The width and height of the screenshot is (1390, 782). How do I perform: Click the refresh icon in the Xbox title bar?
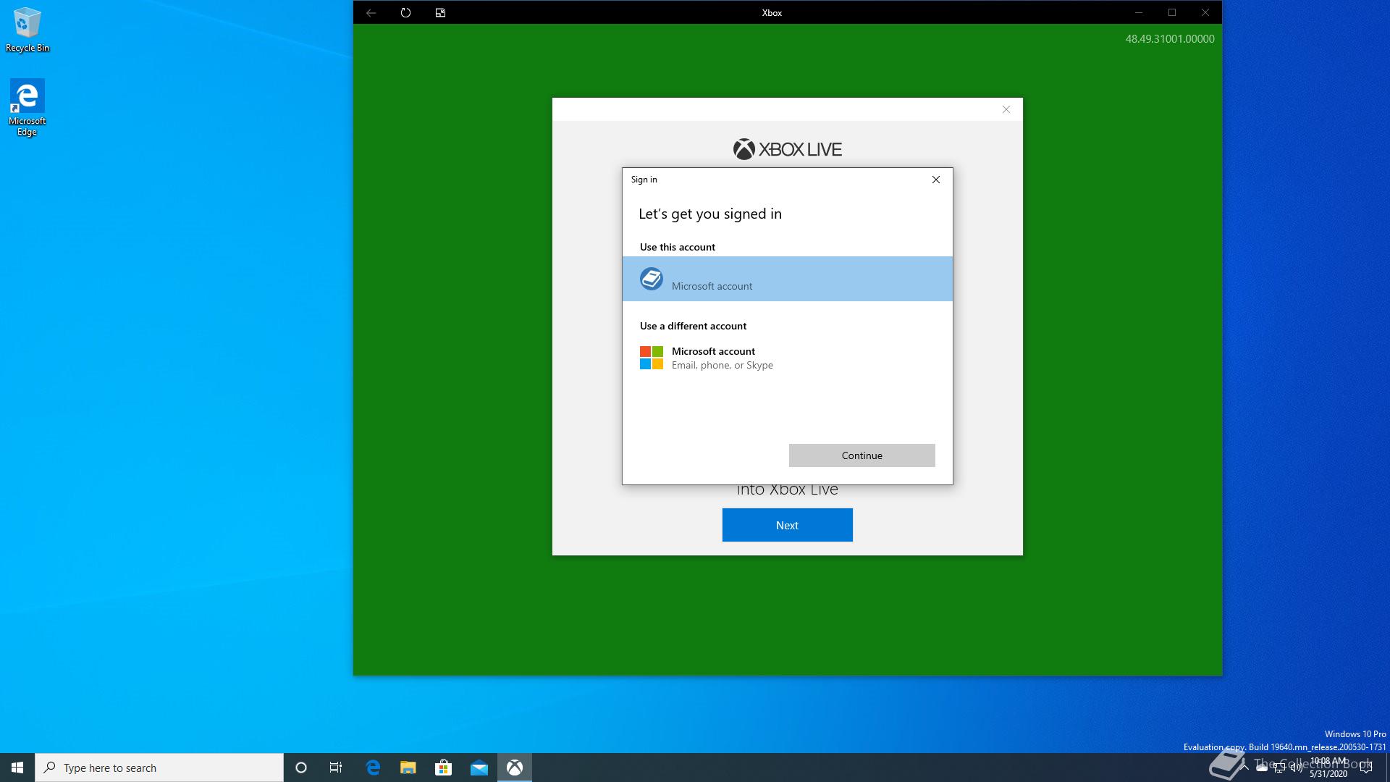[x=405, y=12]
